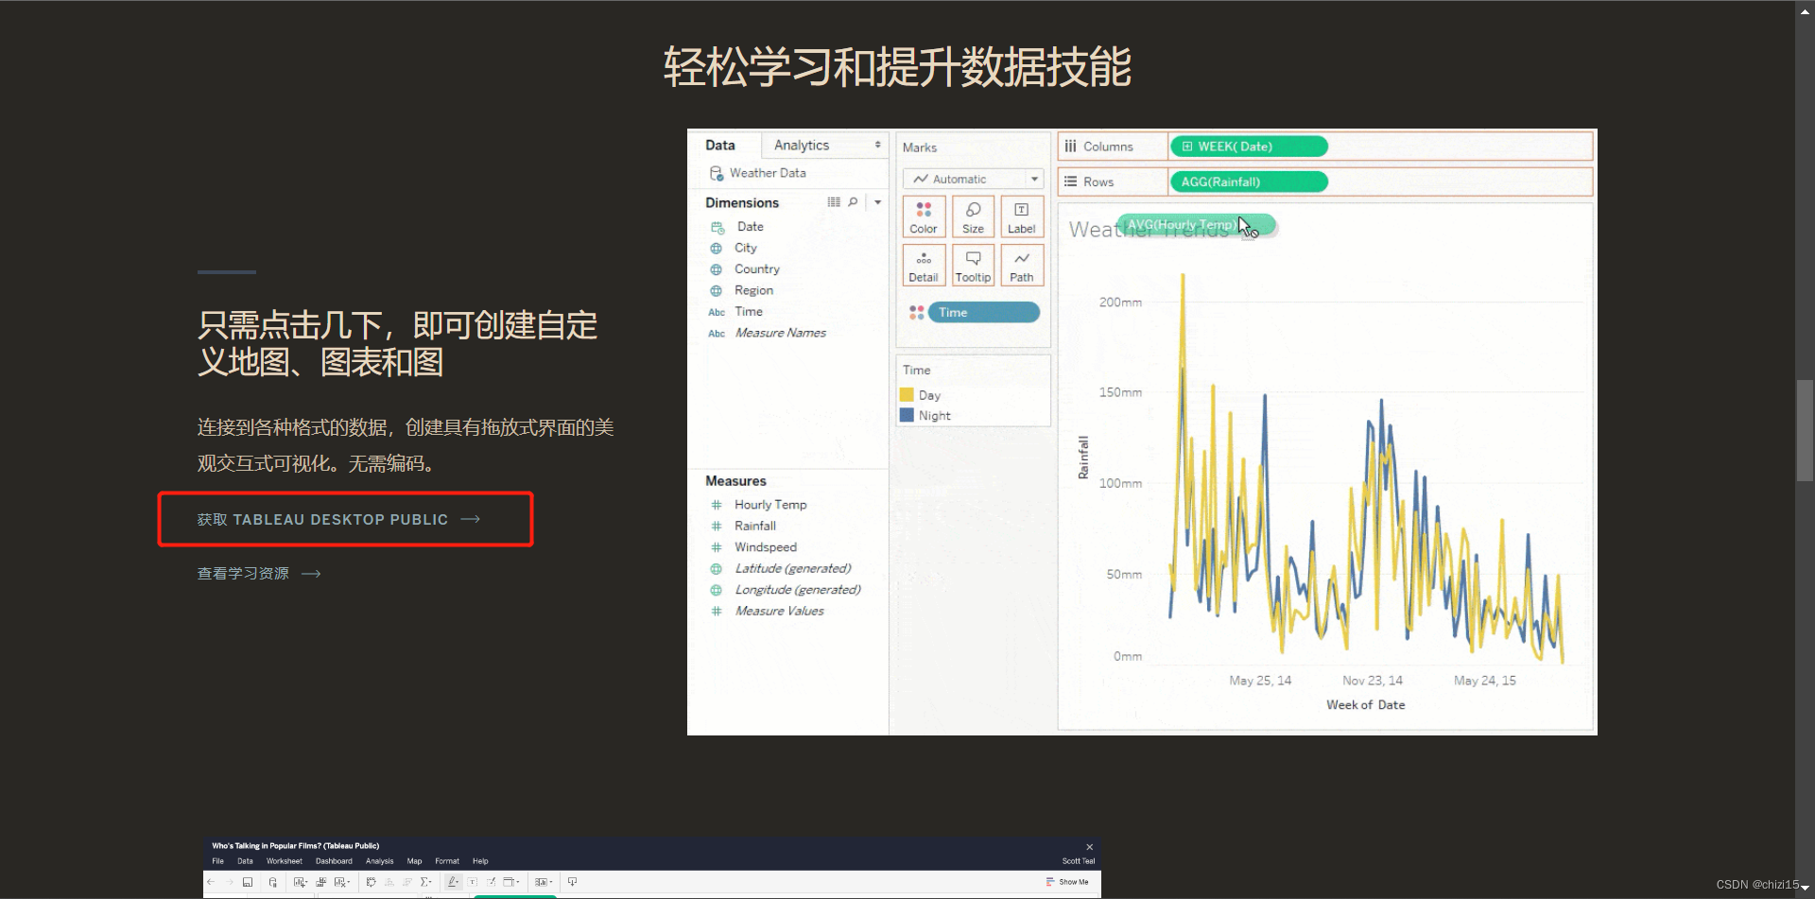The height and width of the screenshot is (899, 1815).
Task: Click the Time pill in Marks card
Action: tap(984, 312)
